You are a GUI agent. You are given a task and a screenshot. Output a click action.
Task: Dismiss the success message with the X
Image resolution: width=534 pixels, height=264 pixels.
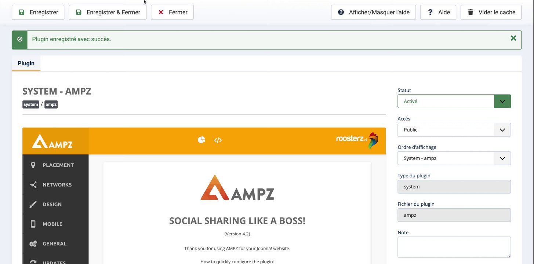click(513, 38)
